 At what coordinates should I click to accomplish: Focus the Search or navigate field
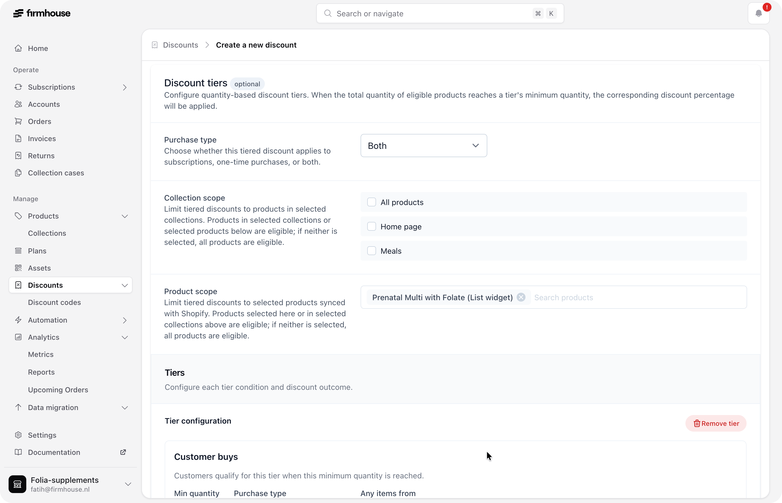(x=440, y=13)
